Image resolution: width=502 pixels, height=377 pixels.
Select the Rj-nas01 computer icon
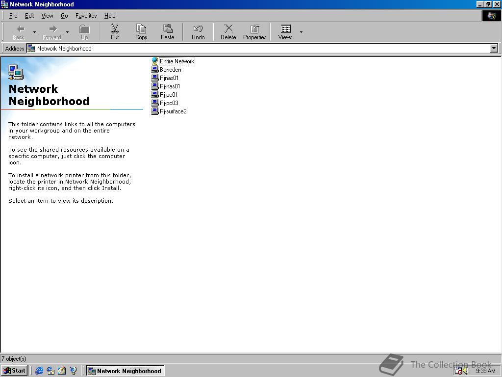click(x=155, y=86)
